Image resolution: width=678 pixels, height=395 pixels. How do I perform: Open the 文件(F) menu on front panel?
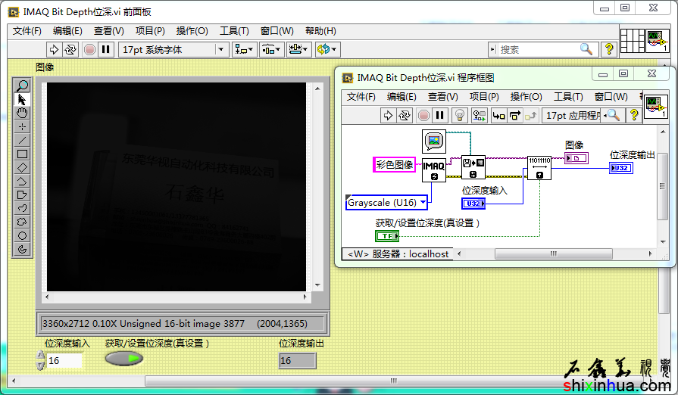27,31
